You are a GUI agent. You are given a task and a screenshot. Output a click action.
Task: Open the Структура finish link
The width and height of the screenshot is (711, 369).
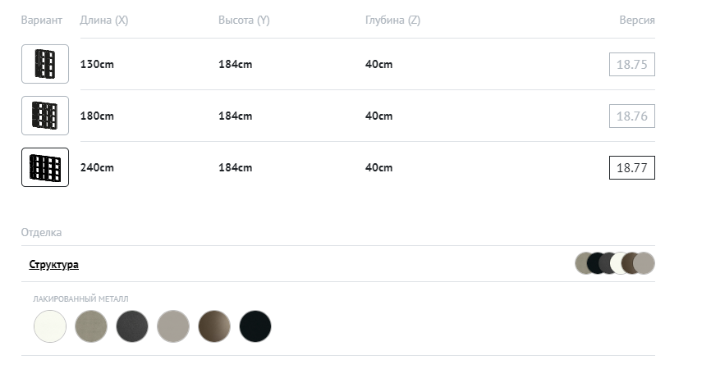point(53,265)
